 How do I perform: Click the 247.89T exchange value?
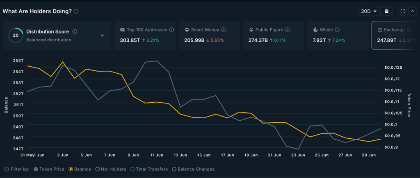pyautogui.click(x=387, y=41)
